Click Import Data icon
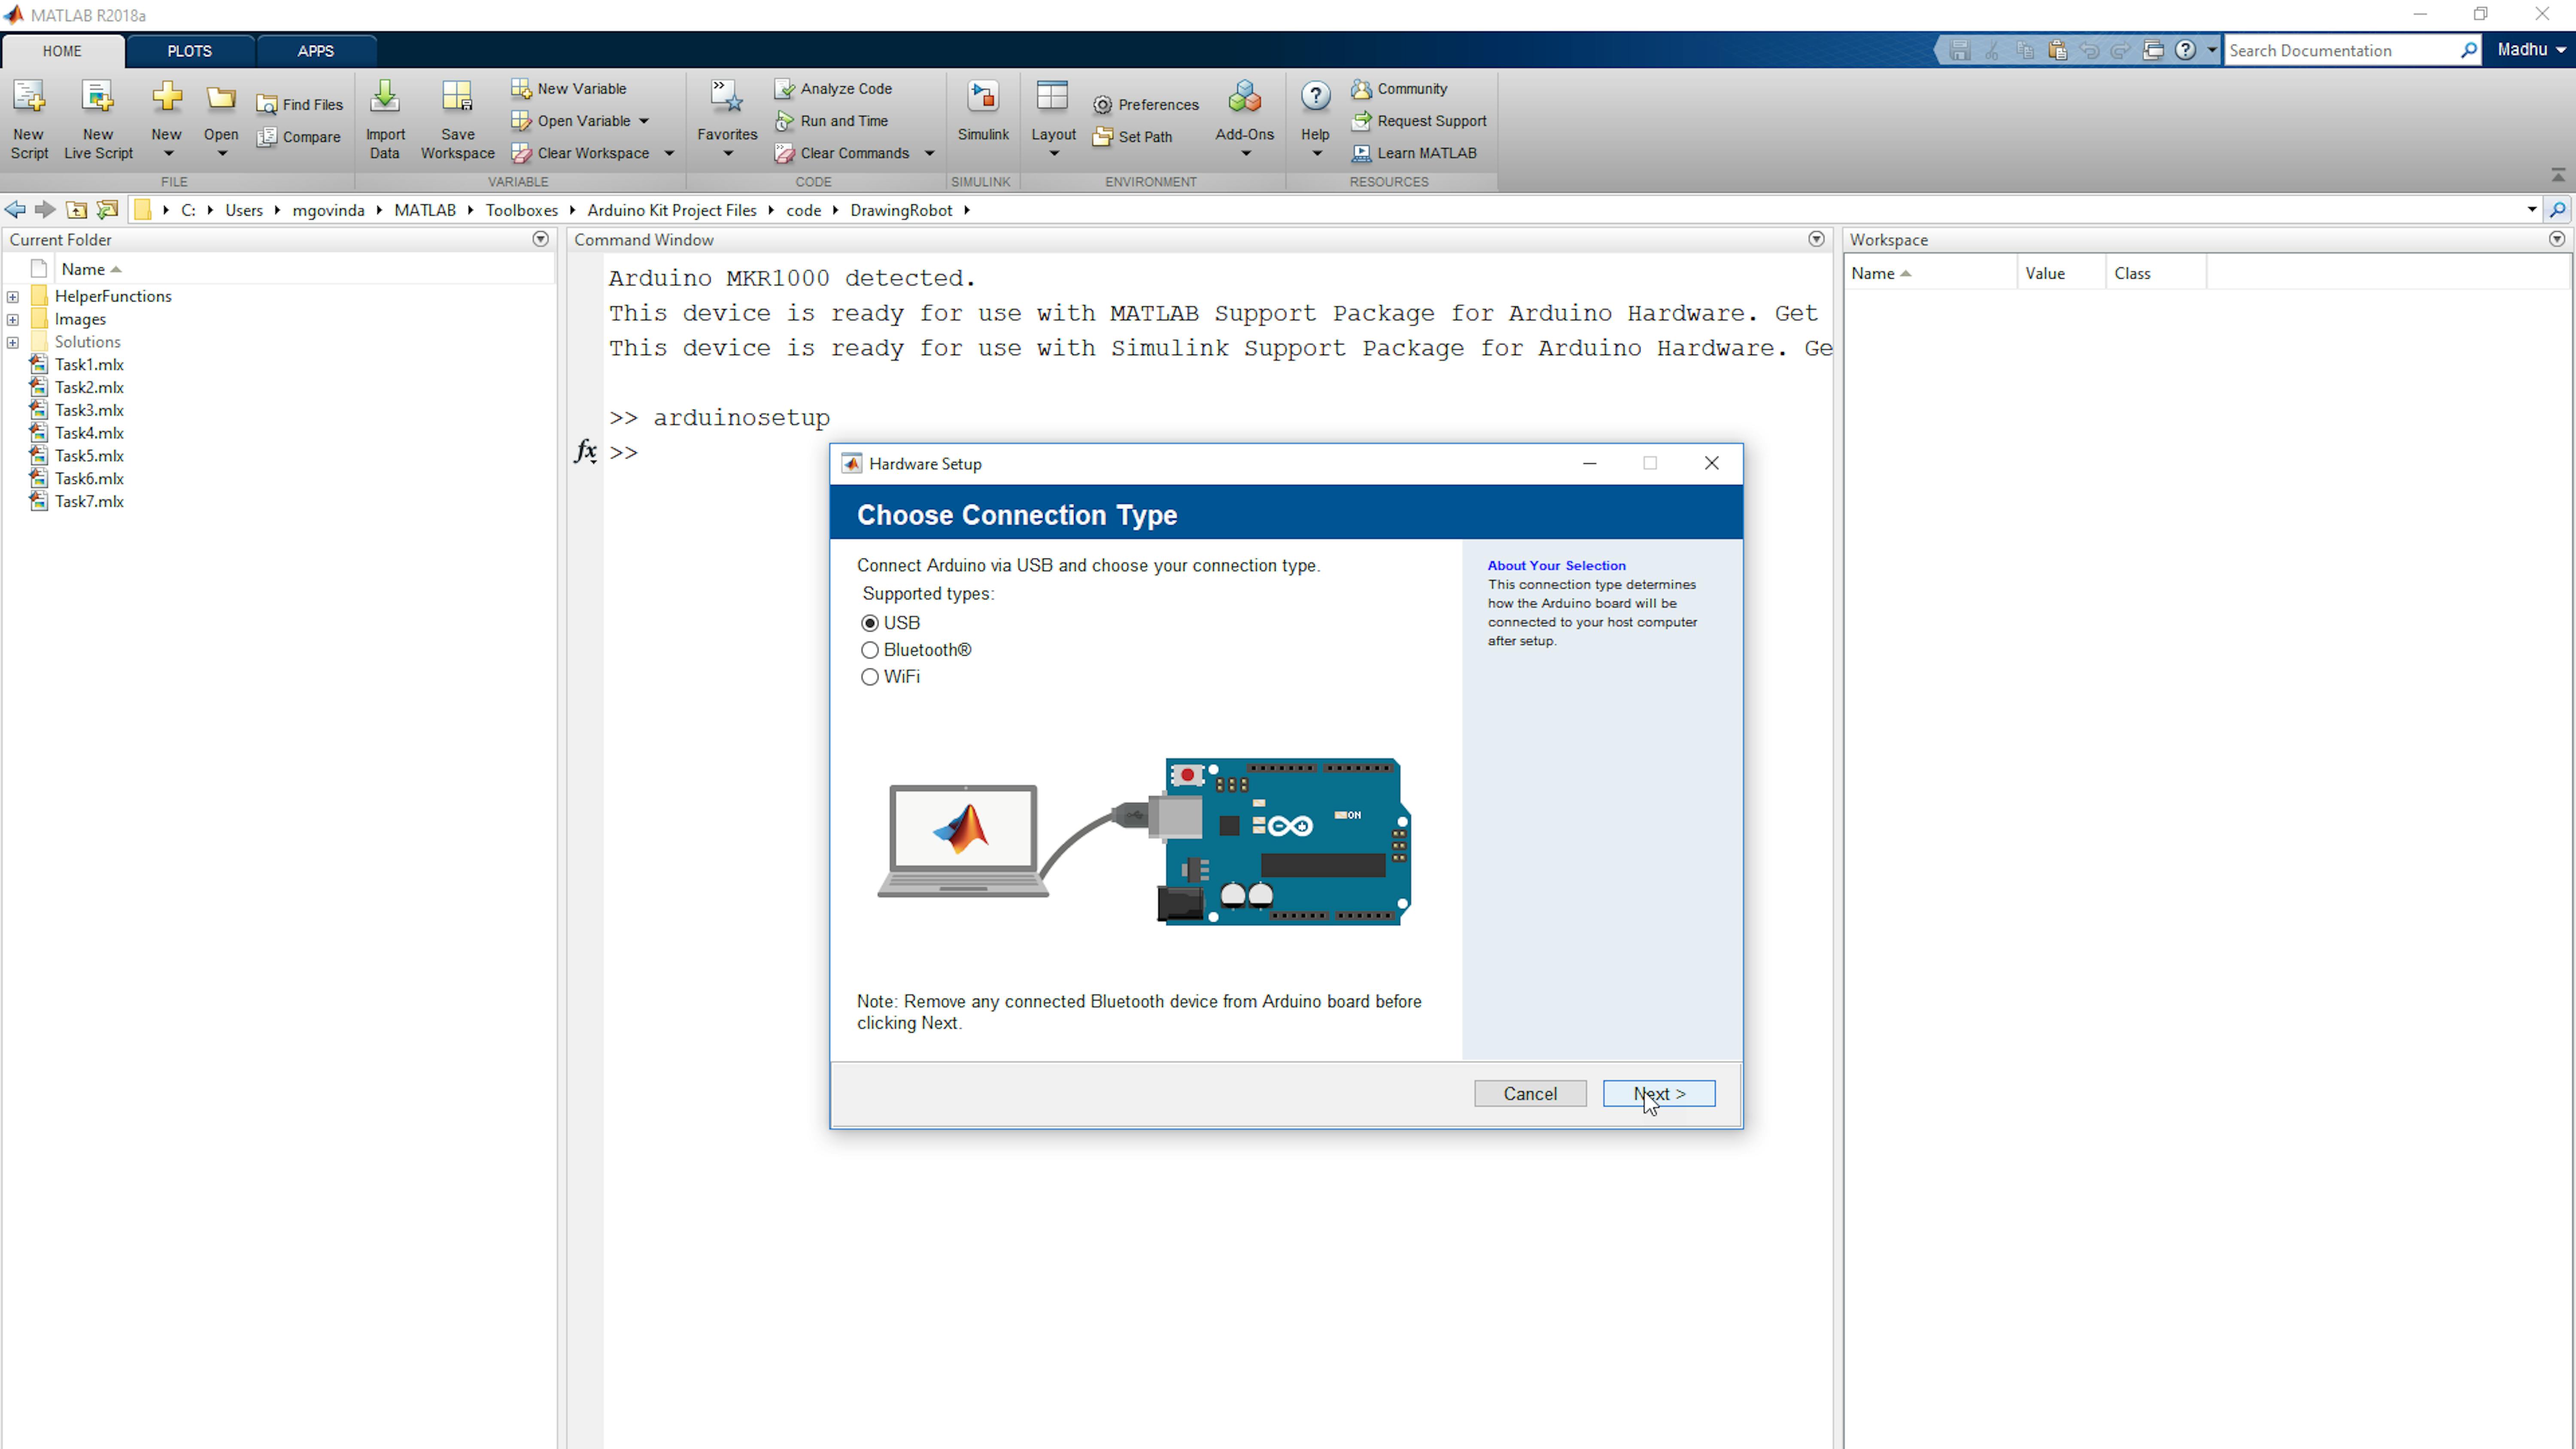 [x=385, y=98]
